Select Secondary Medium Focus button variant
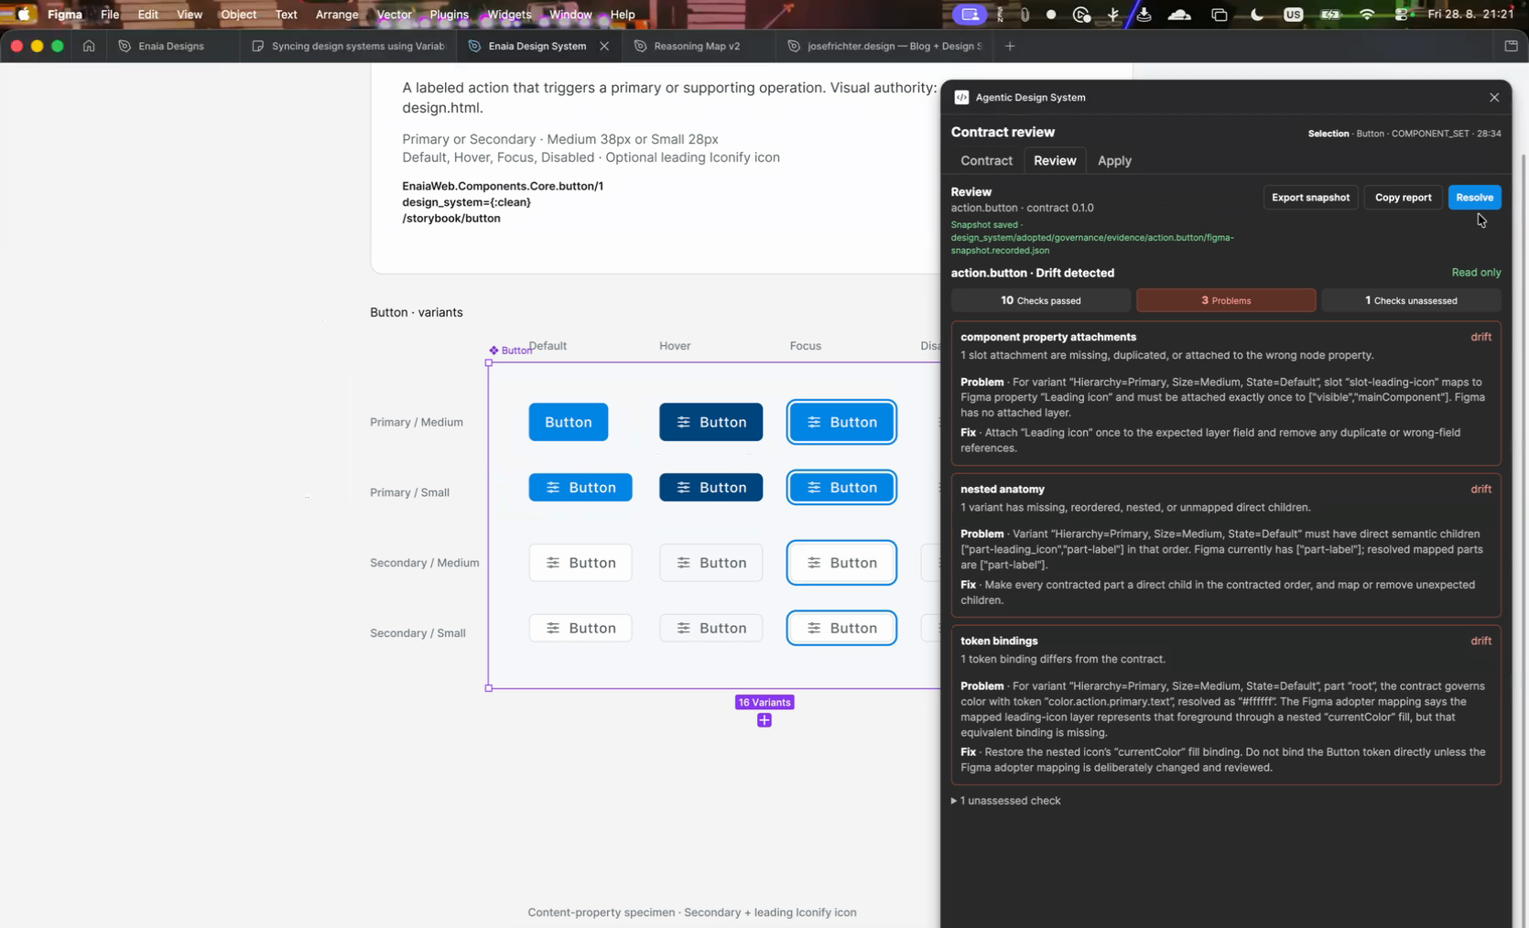This screenshot has height=928, width=1529. click(x=841, y=563)
